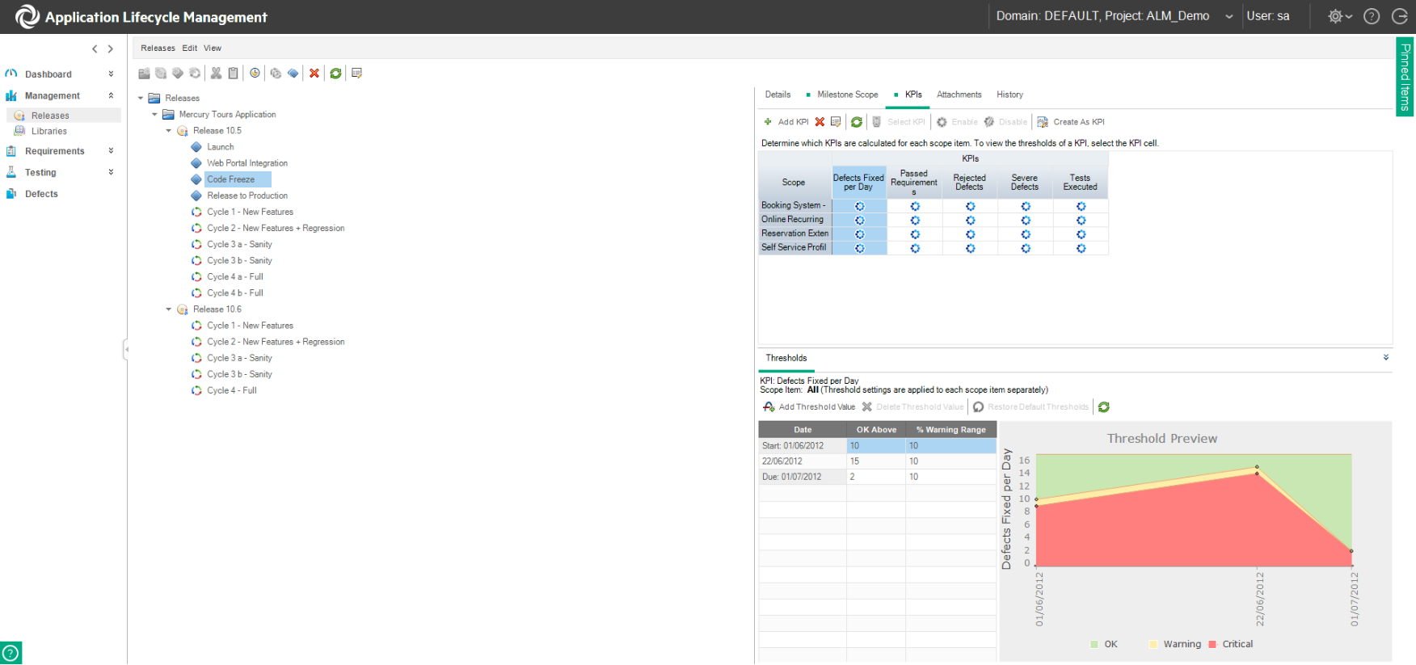Toggle the Tests Executed KPI for Self Service Profile
1416x665 pixels.
[1081, 248]
